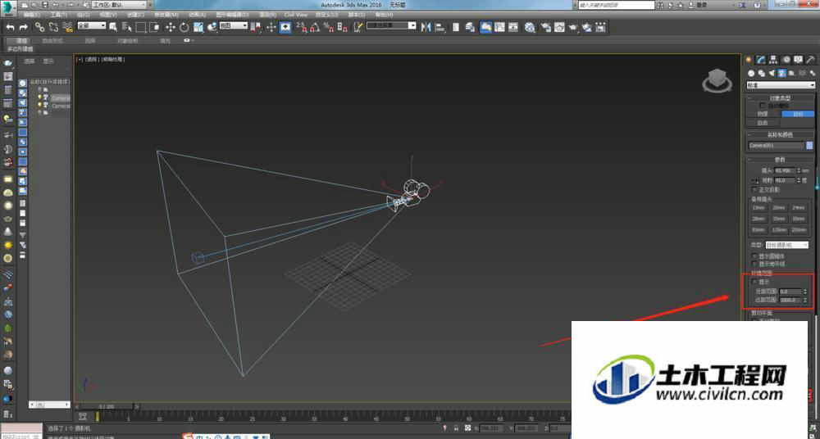This screenshot has height=439, width=820.
Task: Open the 编辑(E) menu
Action: coord(33,15)
